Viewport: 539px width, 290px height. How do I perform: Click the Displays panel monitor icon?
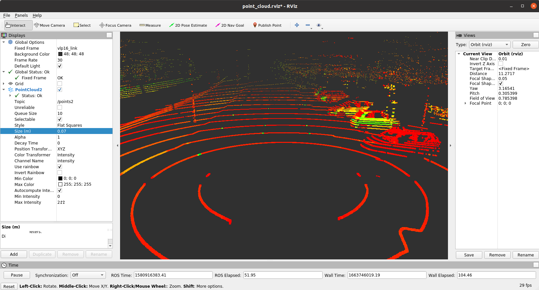coord(4,35)
